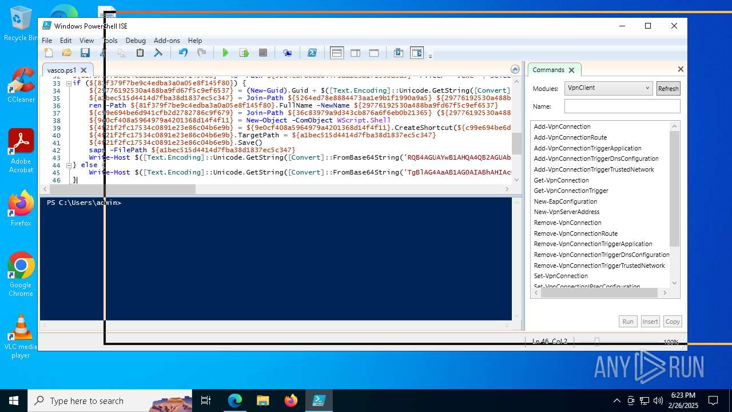
Task: Select Add-VpnConnectionTriggerTrustedNetwork command
Action: point(594,169)
